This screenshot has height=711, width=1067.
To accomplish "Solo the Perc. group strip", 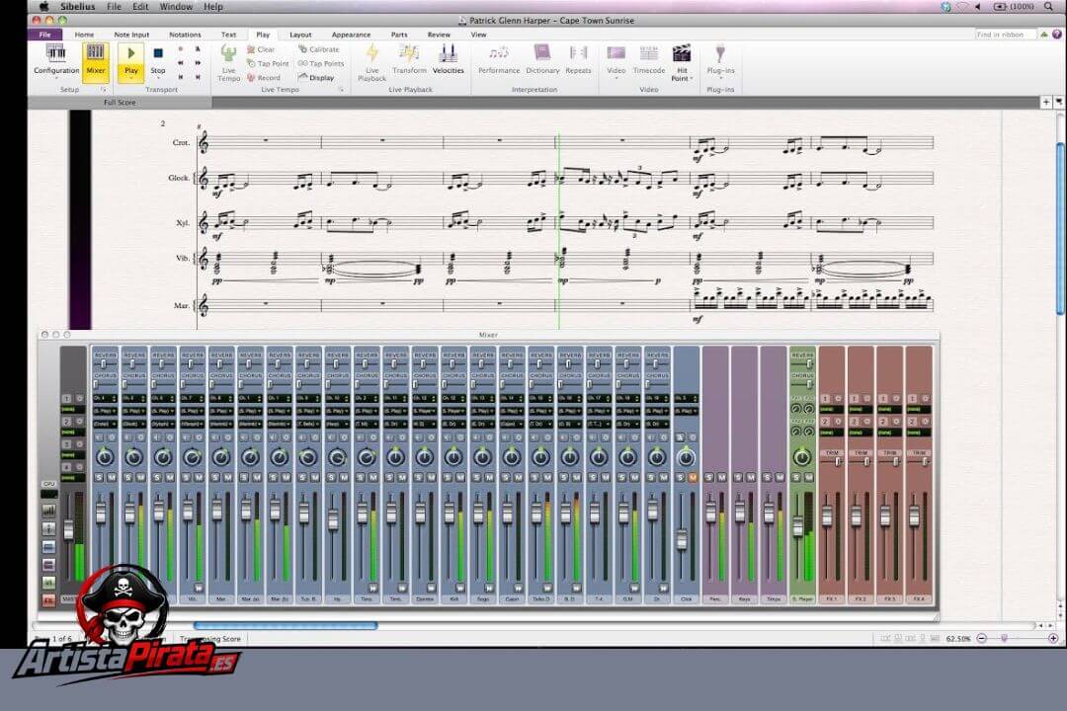I will point(709,478).
